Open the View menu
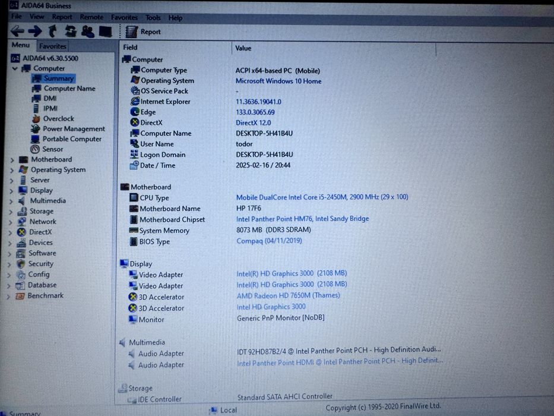 click(x=37, y=17)
